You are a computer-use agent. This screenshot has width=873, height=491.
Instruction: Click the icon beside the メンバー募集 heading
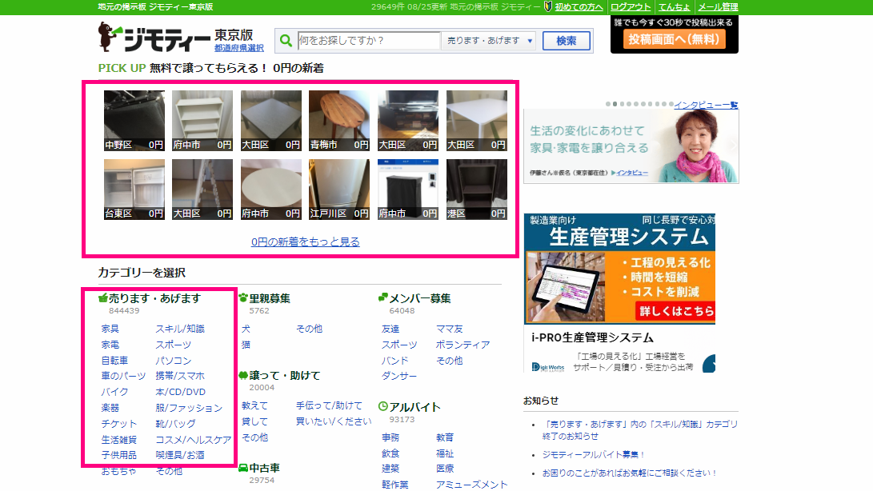383,298
